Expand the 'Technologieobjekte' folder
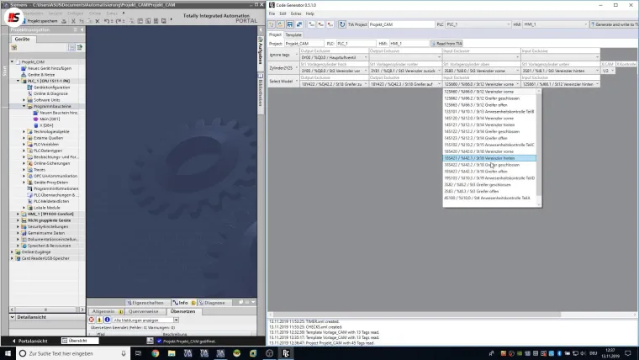Screen dimensions: 639x360 coord(24,132)
